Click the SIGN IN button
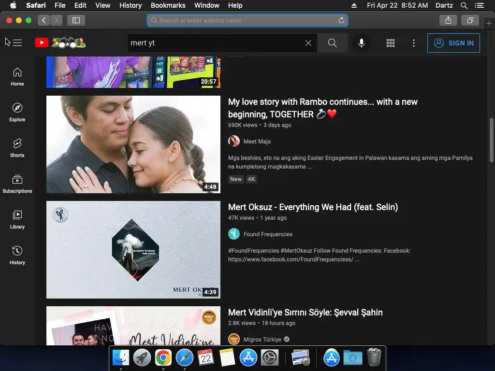 (x=453, y=43)
